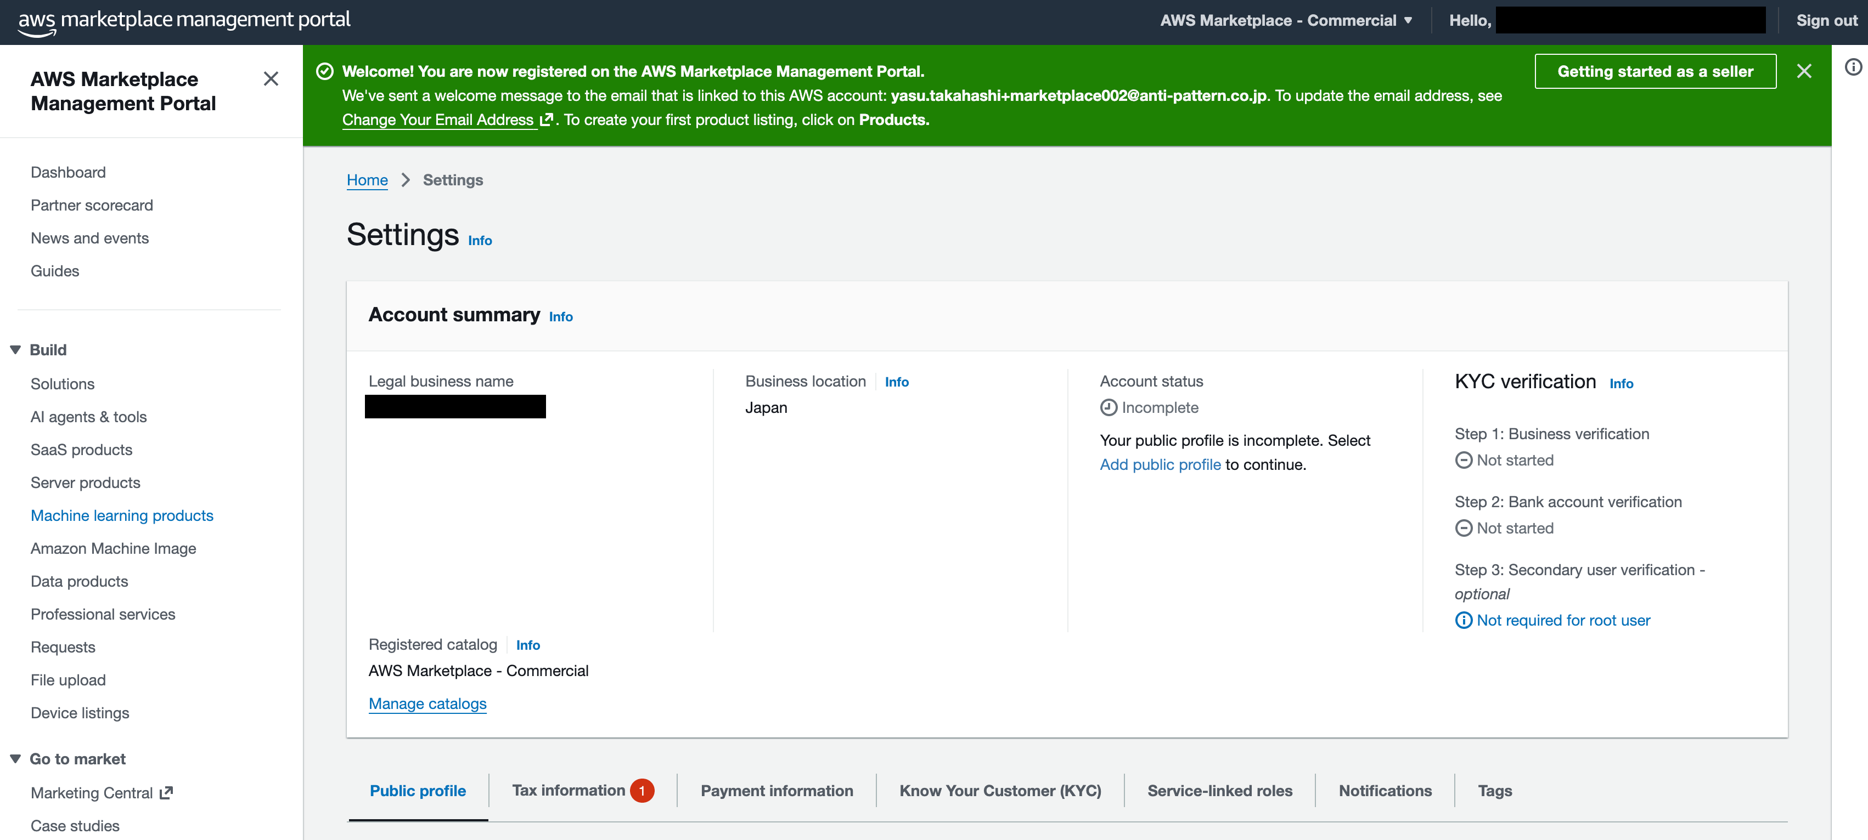Click the breadcrumb chevron between Home and Settings
Viewport: 1868px width, 840px height.
pyautogui.click(x=406, y=180)
